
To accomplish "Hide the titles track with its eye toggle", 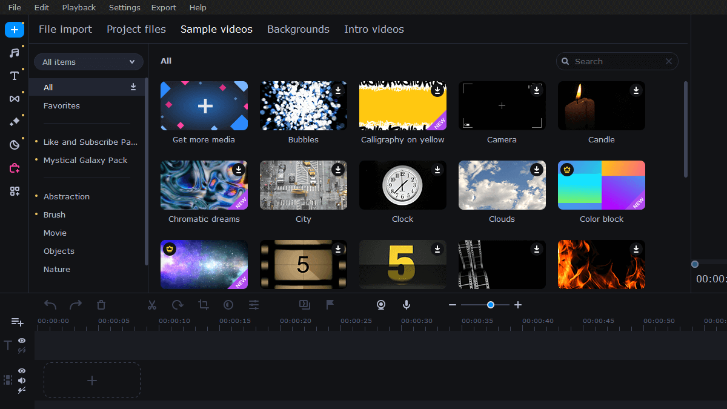I will (22, 341).
